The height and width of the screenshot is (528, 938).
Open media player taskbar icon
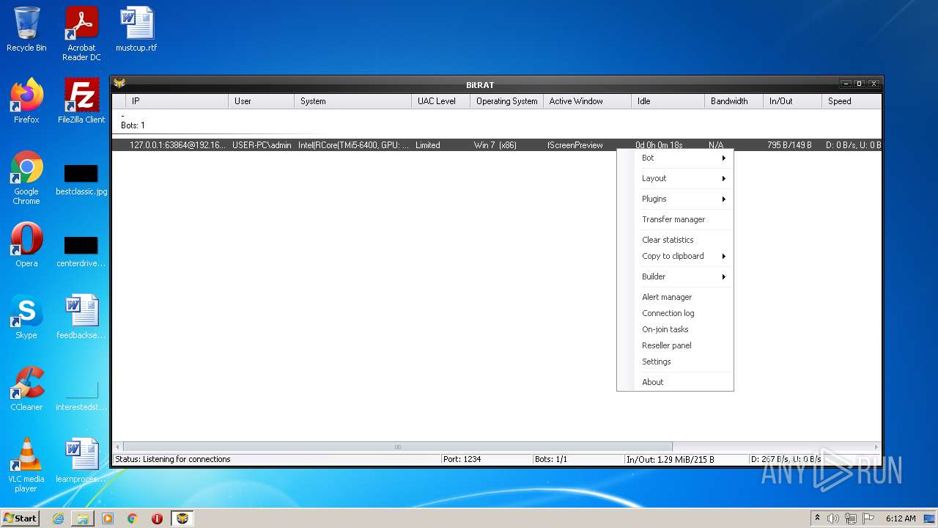click(x=108, y=518)
